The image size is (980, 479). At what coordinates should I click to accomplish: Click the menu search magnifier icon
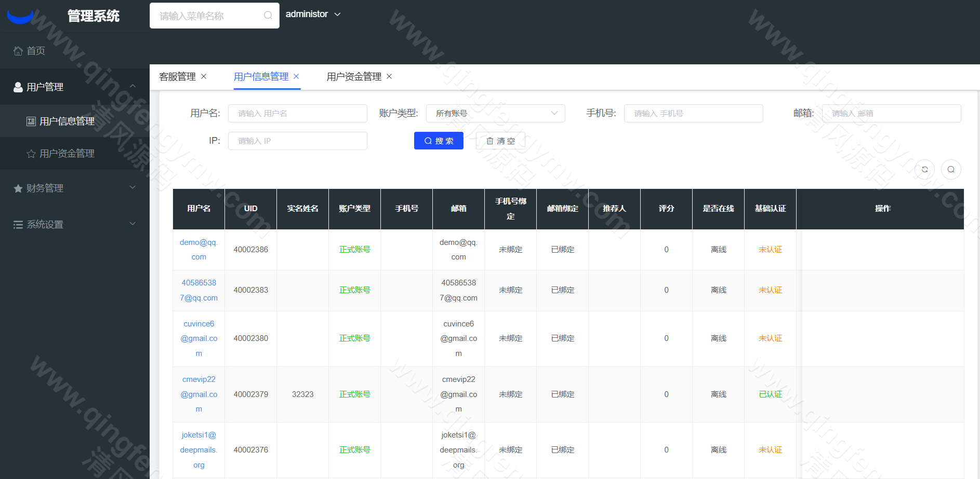(268, 16)
